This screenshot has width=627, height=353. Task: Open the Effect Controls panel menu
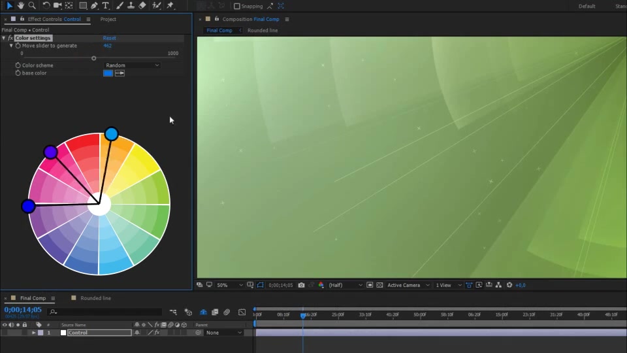click(x=88, y=19)
